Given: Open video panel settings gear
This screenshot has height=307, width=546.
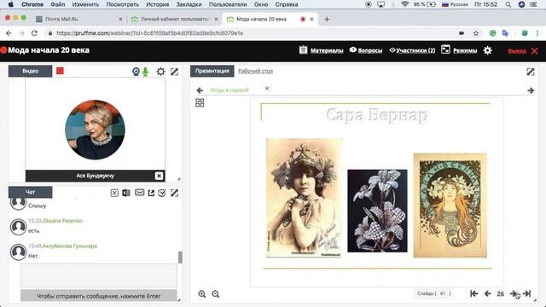Looking at the screenshot, I should point(160,72).
